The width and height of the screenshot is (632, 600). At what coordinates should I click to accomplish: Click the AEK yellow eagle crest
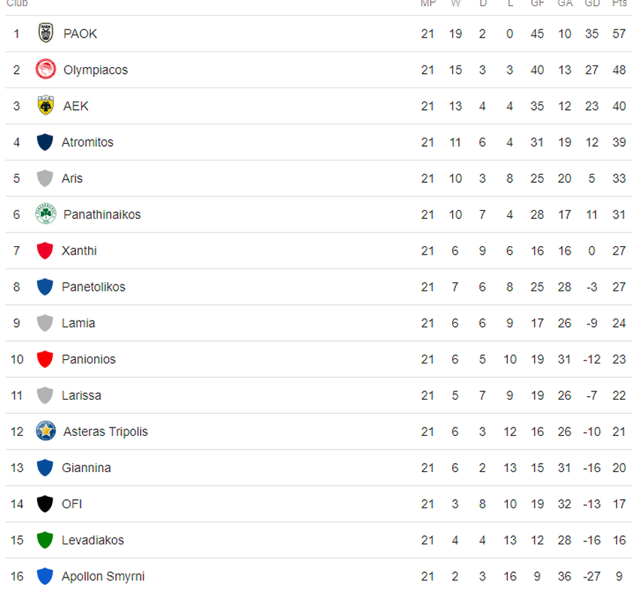(45, 105)
